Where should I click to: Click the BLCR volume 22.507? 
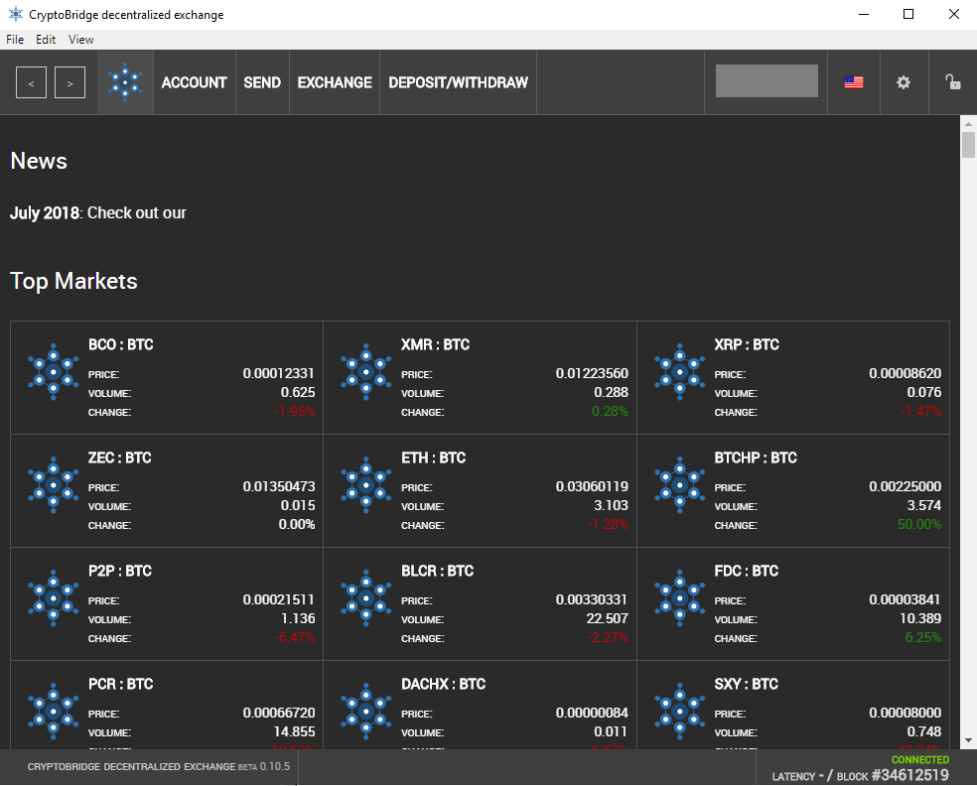click(607, 618)
